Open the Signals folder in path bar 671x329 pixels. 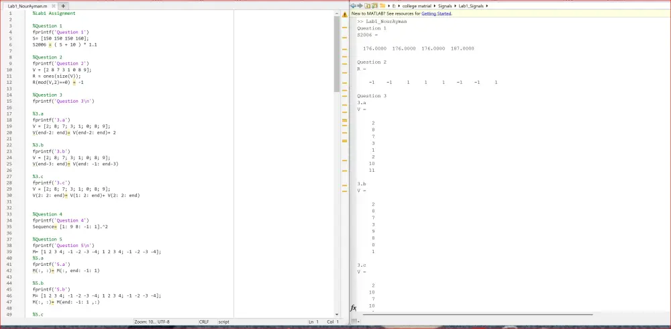(445, 6)
